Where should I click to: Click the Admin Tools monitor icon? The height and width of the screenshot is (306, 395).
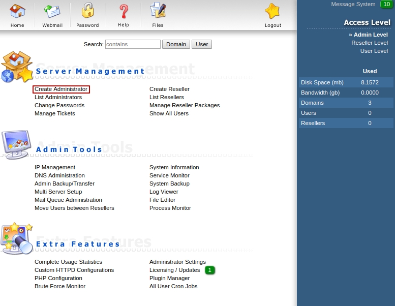(17, 145)
